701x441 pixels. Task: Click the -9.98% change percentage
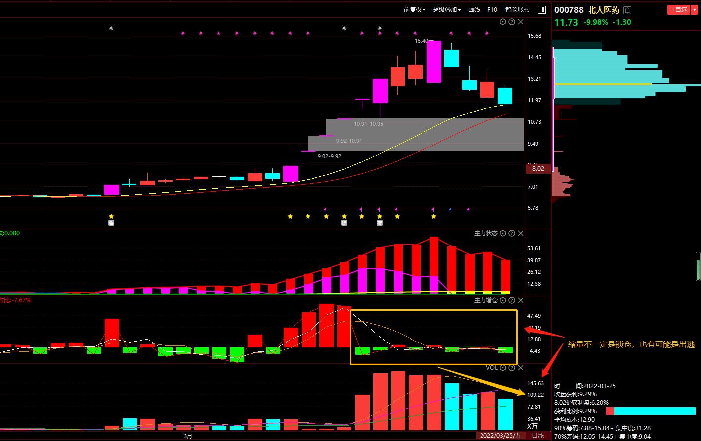coord(596,22)
